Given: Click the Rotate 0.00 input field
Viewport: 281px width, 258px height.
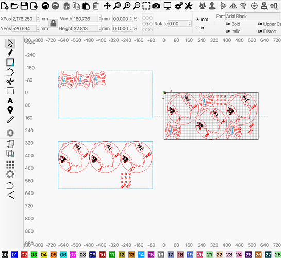Looking at the screenshot, I should click(x=178, y=24).
